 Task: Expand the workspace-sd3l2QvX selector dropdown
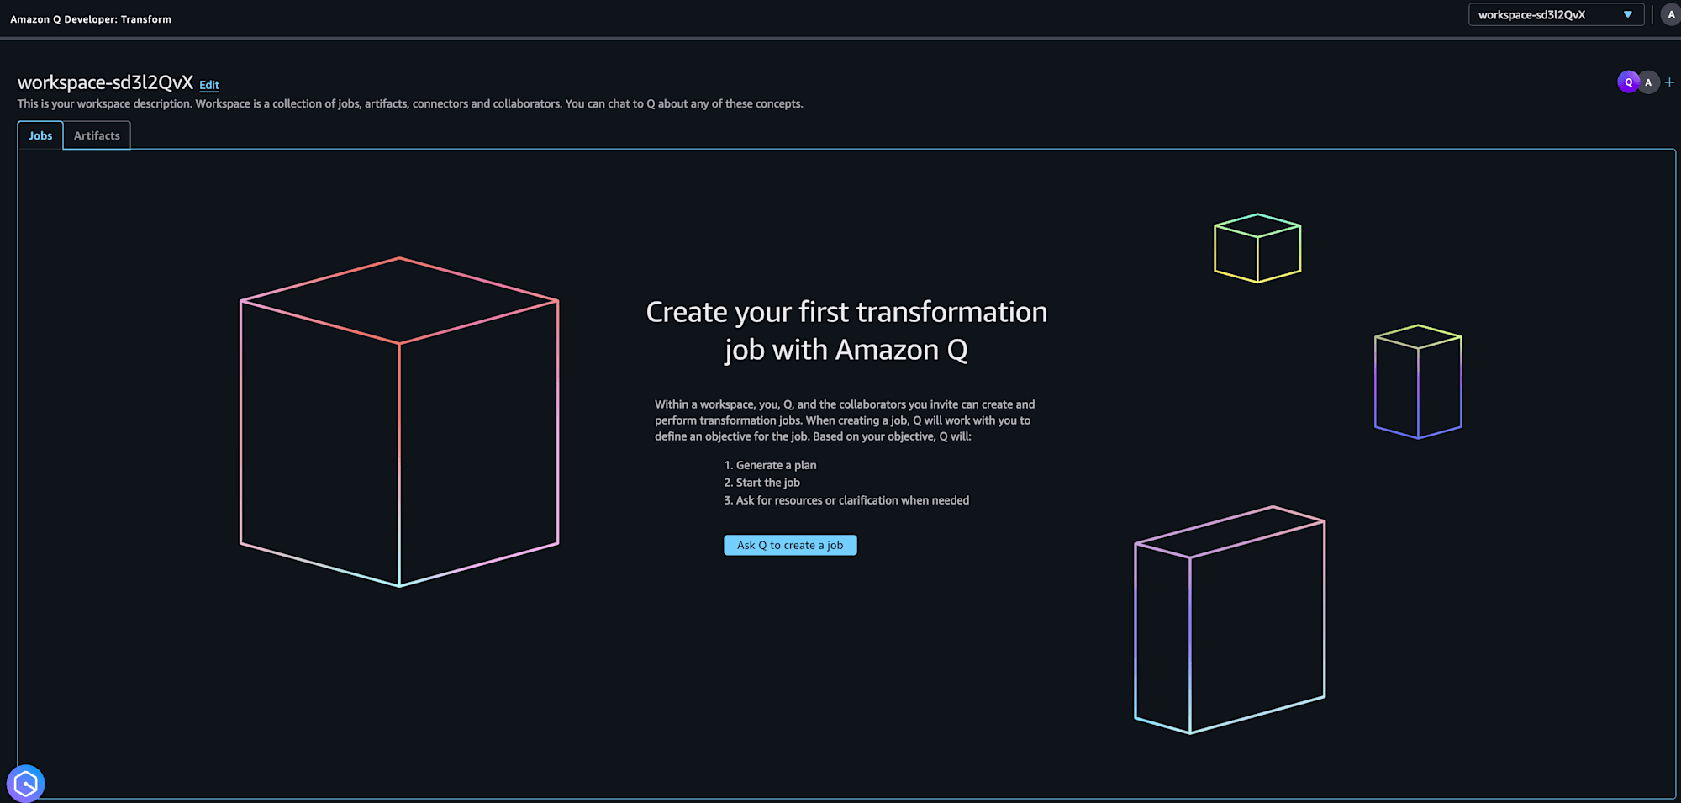tap(1556, 15)
